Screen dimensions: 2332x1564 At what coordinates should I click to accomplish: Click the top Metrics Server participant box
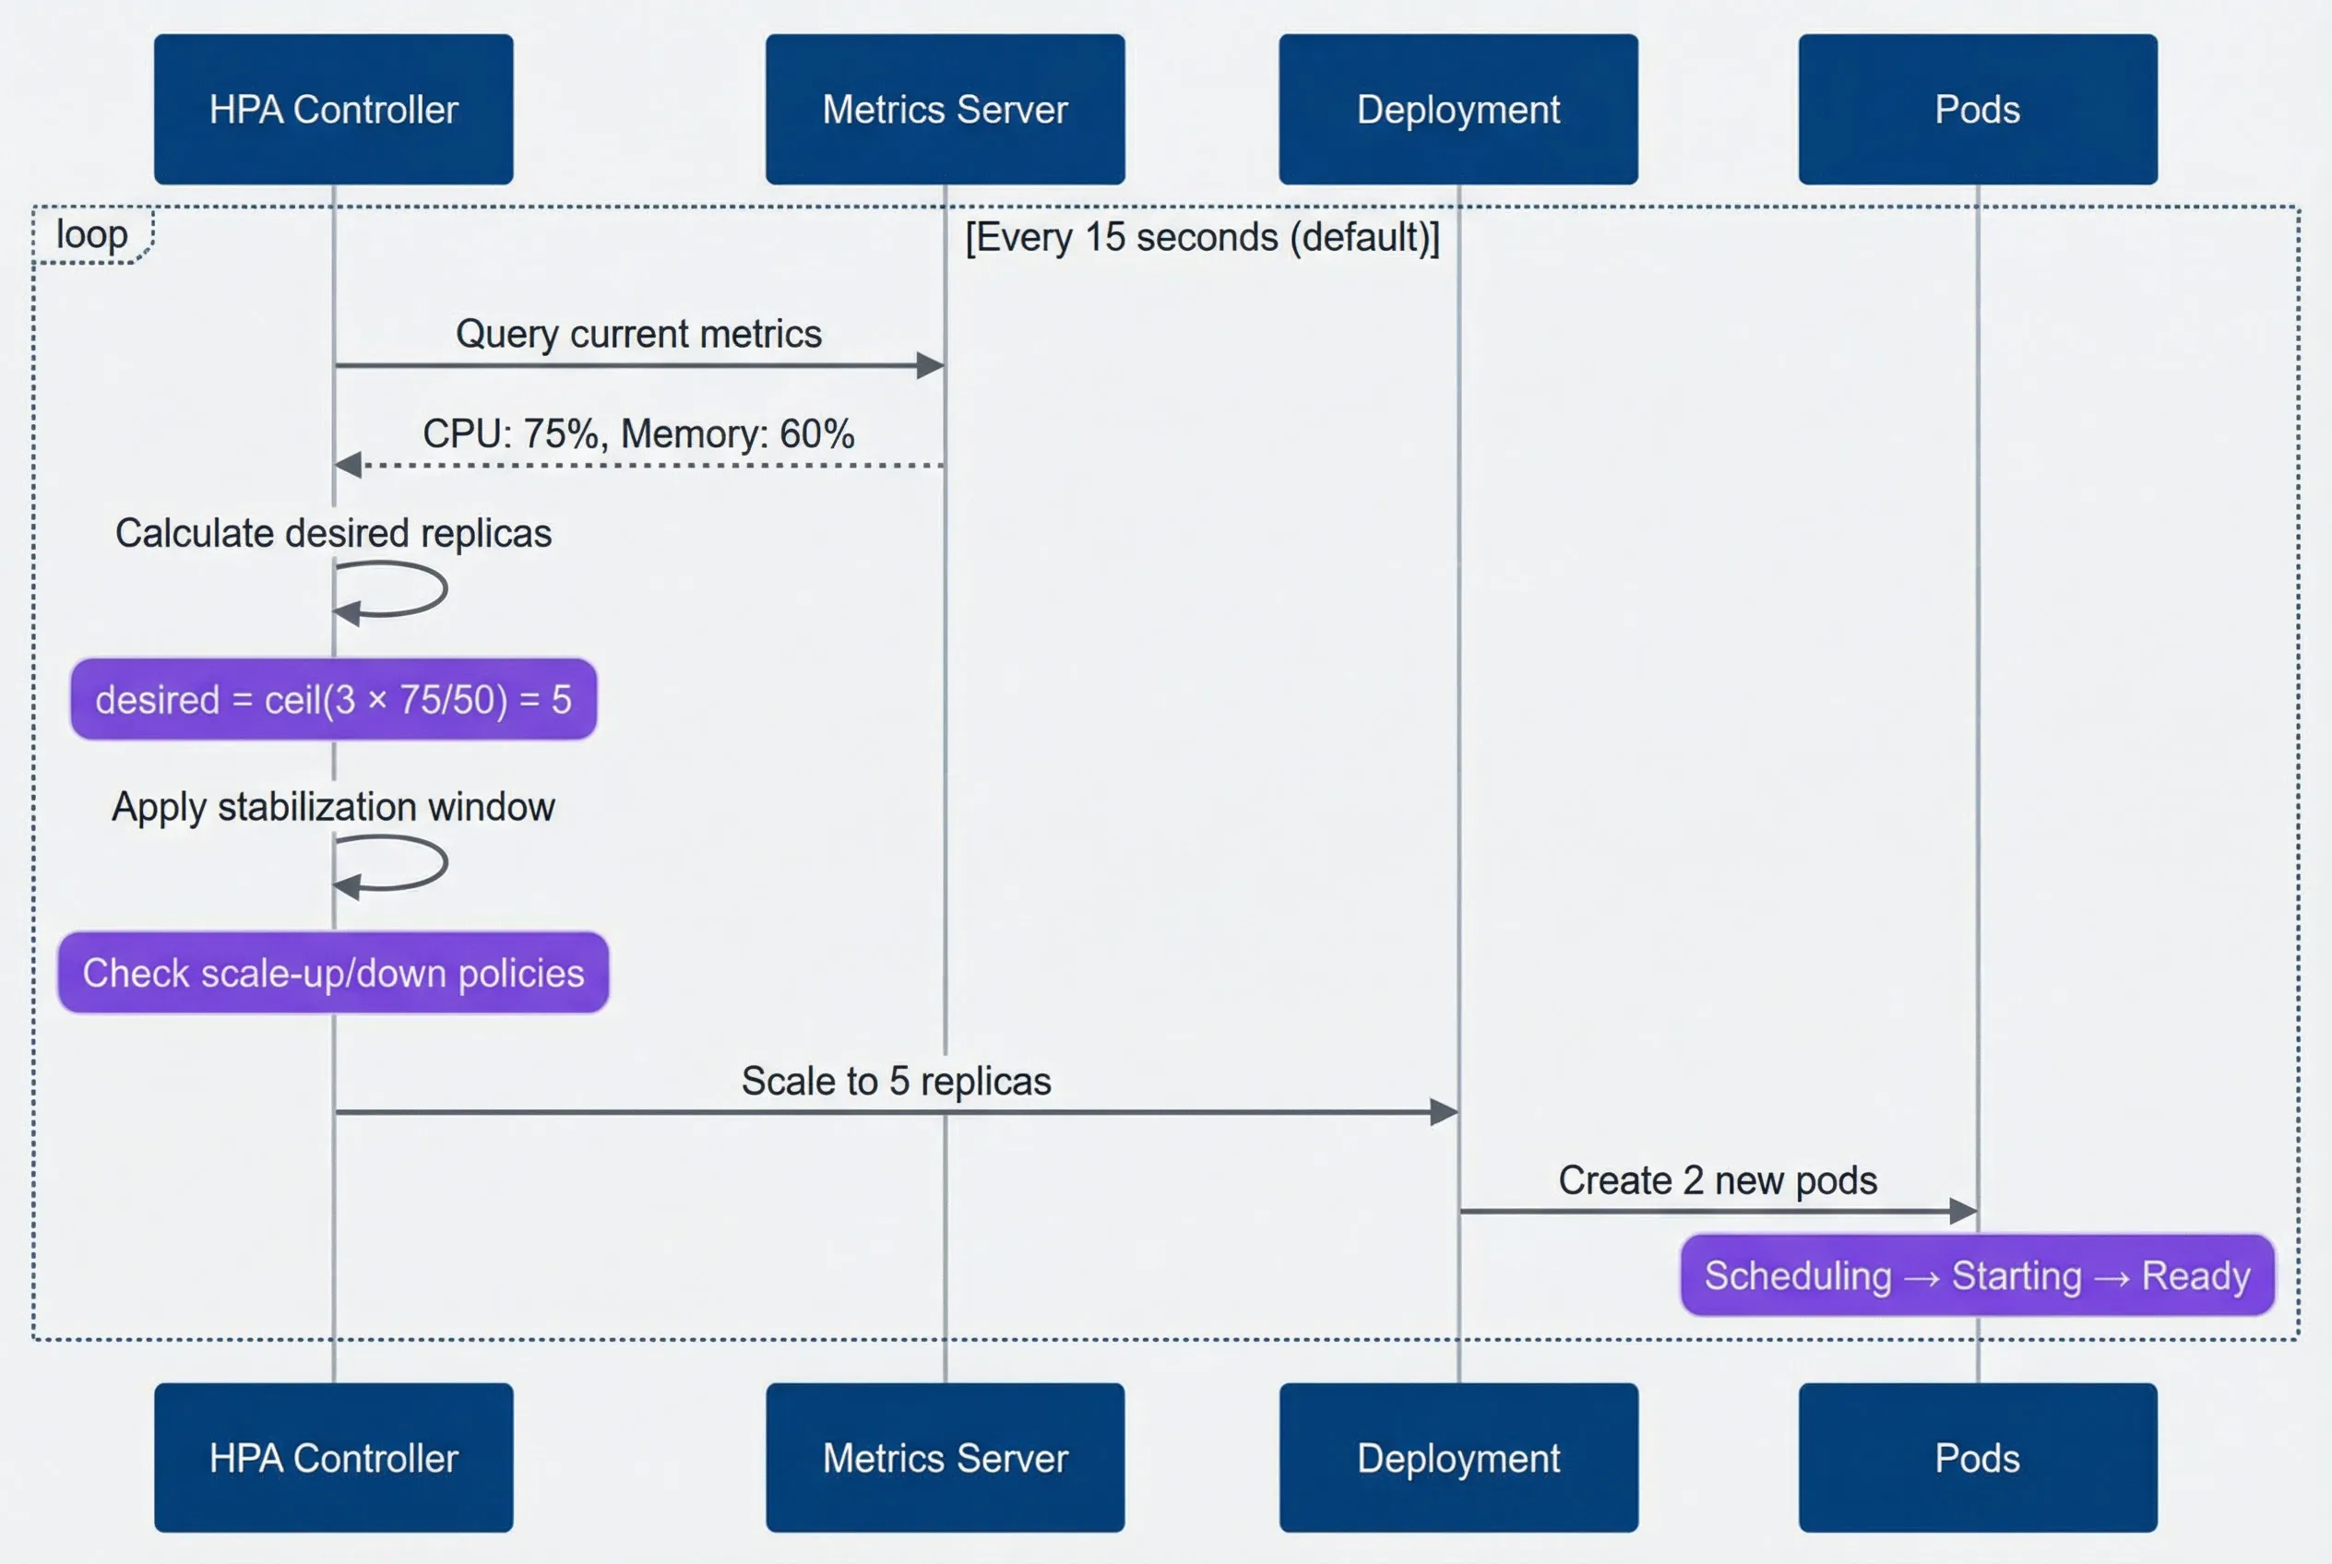[945, 109]
